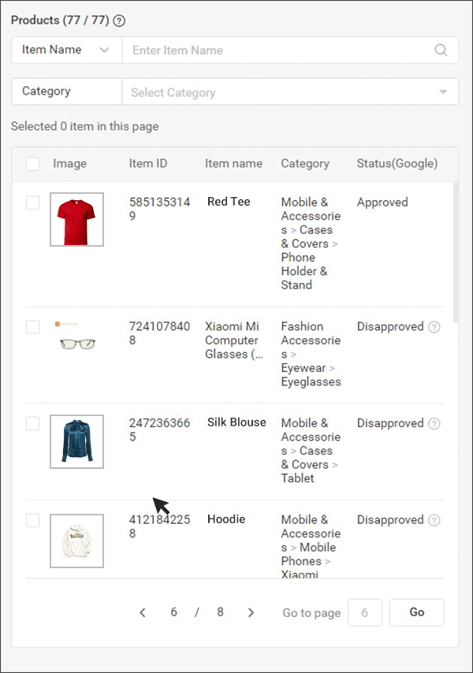Click the Go button
473x673 pixels.
click(417, 612)
